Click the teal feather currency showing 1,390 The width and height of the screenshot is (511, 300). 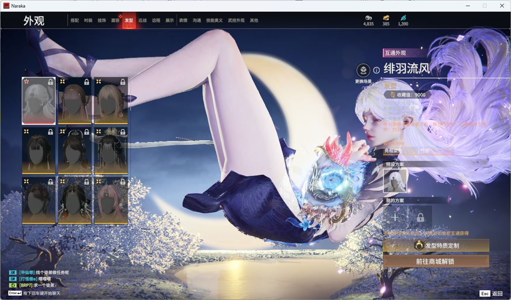point(403,20)
